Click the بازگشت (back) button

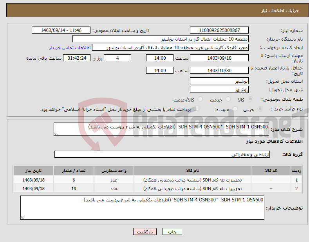tap(145, 231)
